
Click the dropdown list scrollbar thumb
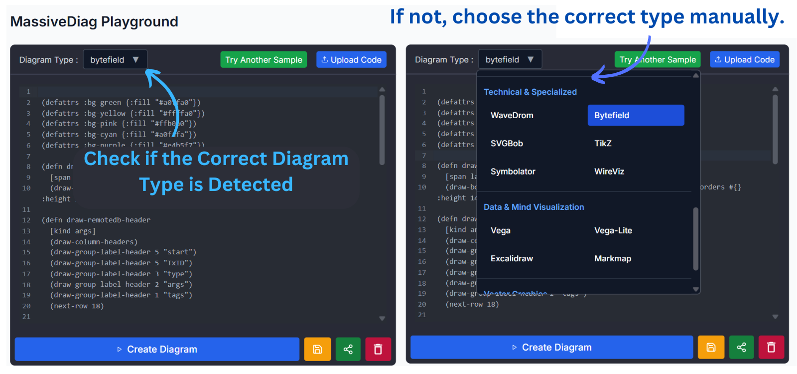[695, 239]
